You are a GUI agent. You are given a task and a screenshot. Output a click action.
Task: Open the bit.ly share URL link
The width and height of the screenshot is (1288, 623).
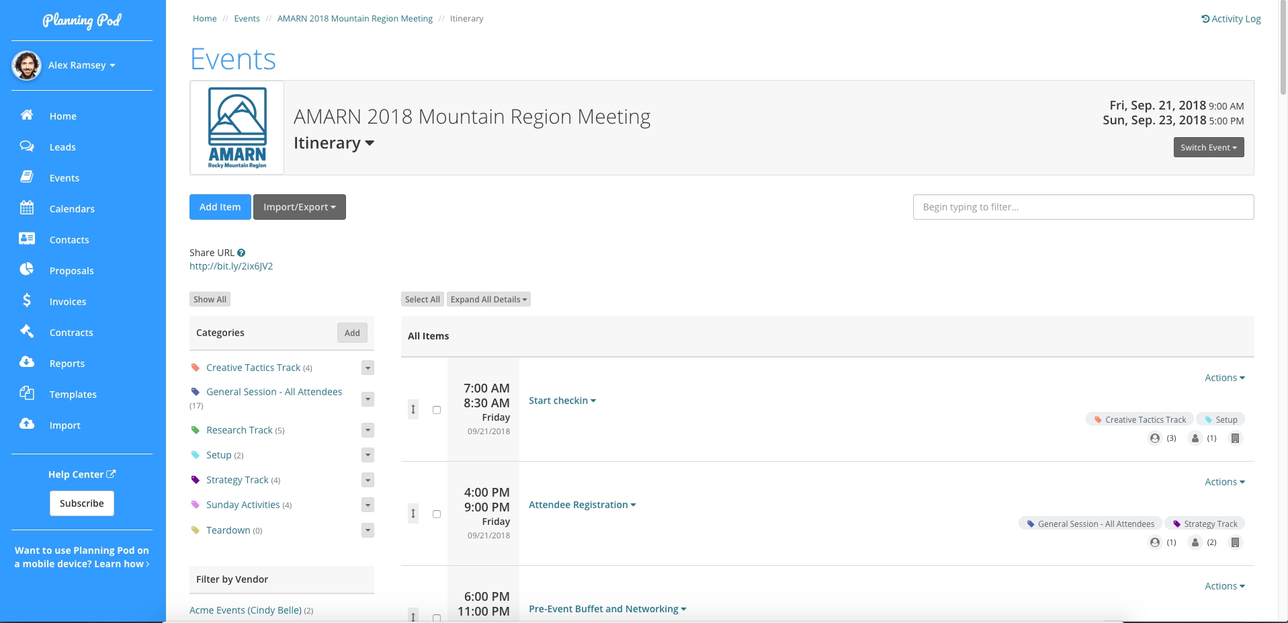click(x=231, y=266)
